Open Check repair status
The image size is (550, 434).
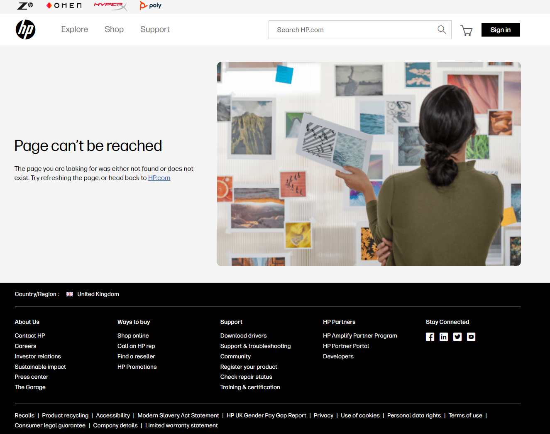tap(246, 377)
